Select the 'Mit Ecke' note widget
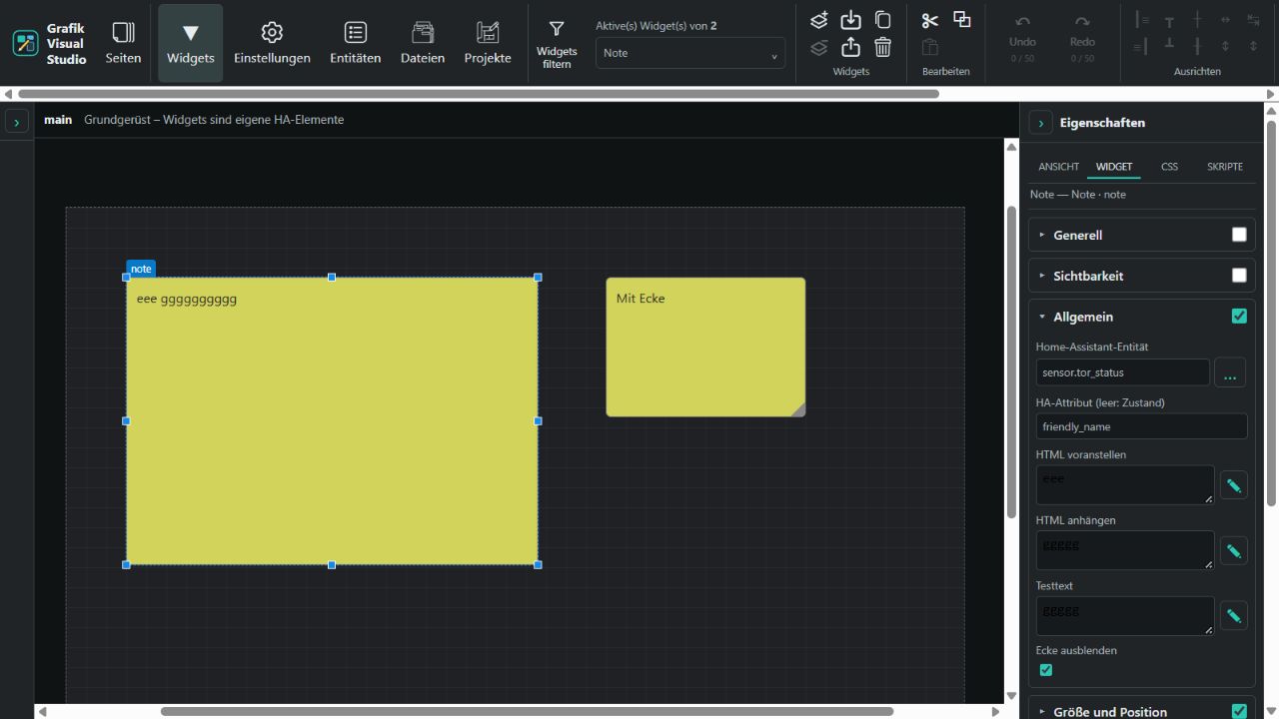1279x719 pixels. (x=705, y=347)
